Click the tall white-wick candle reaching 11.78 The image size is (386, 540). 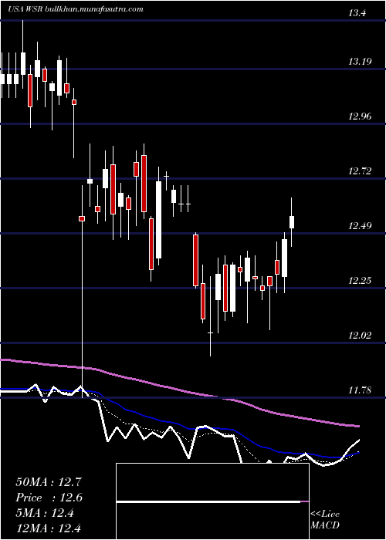tap(82, 292)
